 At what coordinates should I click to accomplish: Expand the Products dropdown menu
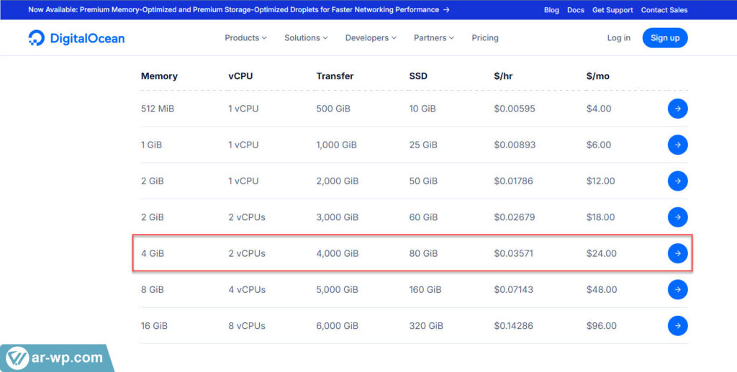pos(245,38)
